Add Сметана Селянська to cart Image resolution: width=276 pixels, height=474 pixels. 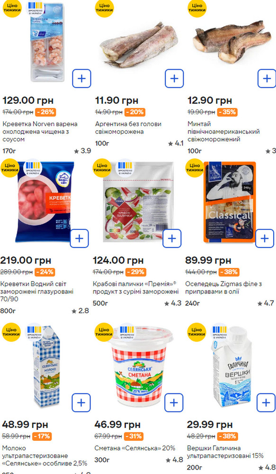pos(174,402)
